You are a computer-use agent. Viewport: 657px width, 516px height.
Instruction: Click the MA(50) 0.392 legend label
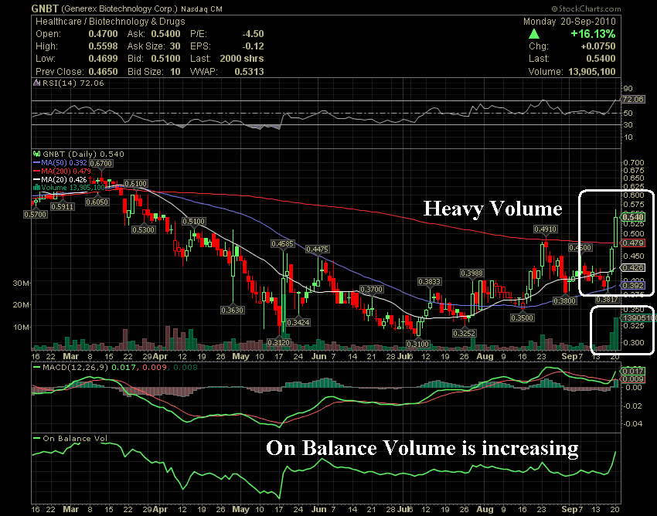(64, 162)
